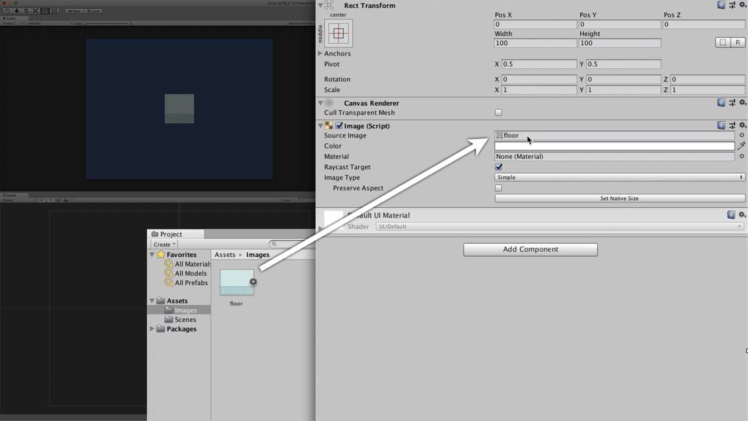Open Material object picker circle
Screen dimensions: 748x421
(x=742, y=156)
